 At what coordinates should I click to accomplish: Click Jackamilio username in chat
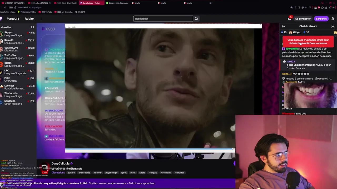(x=292, y=49)
